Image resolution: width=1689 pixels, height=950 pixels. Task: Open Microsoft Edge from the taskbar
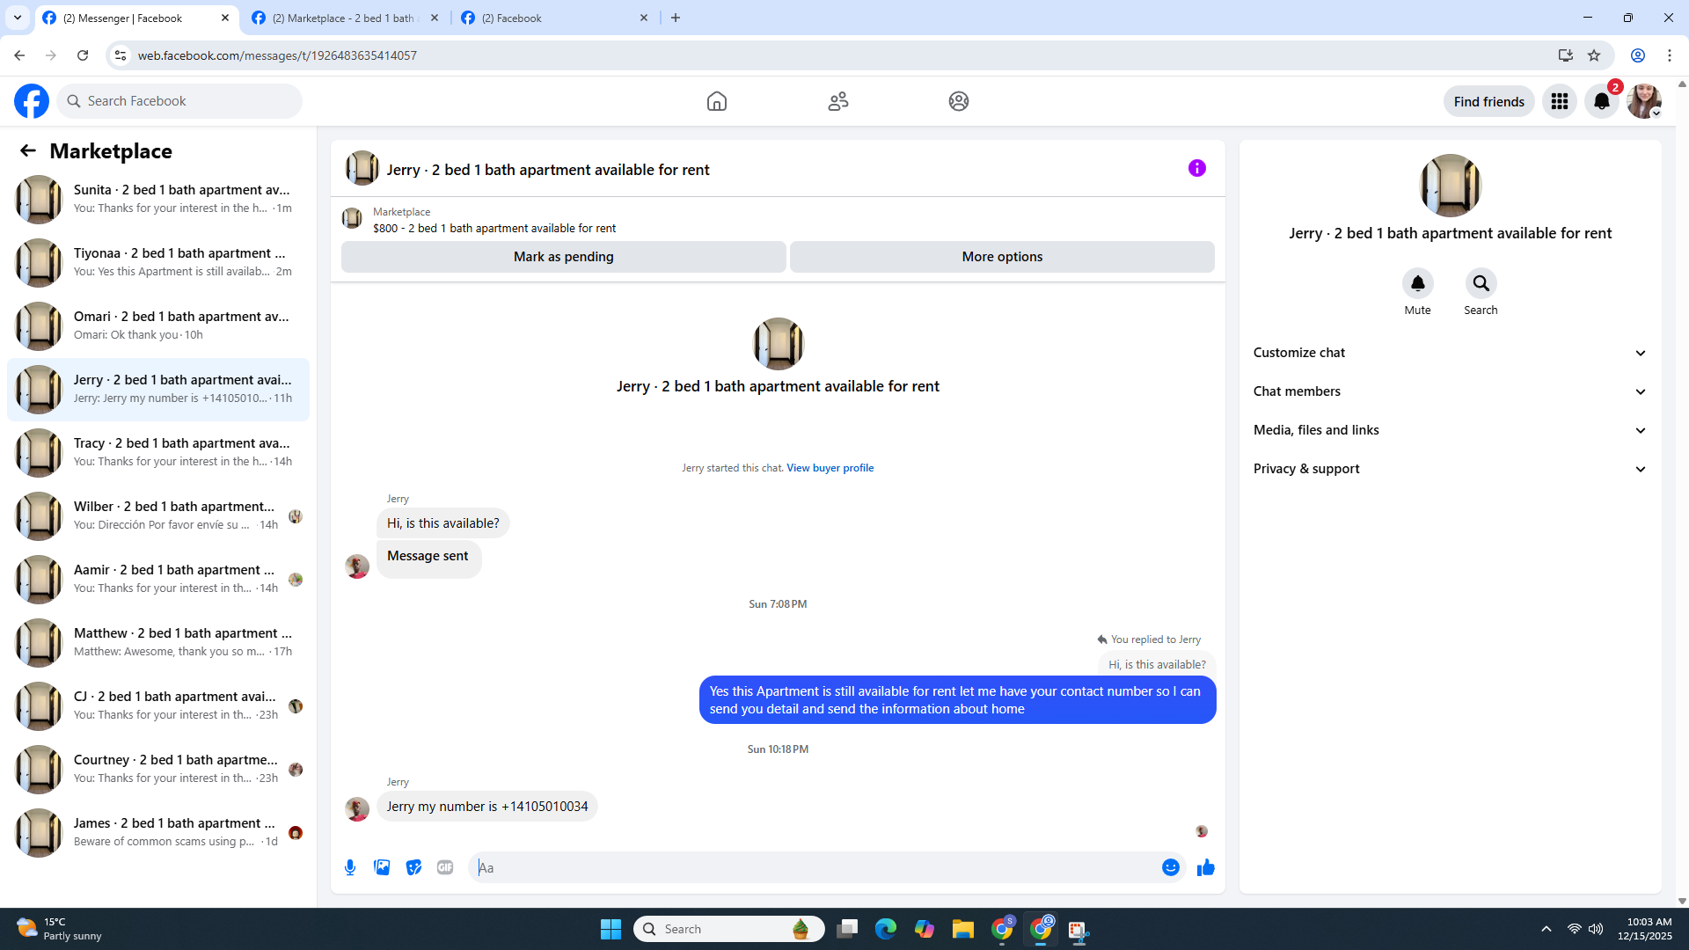coord(886,929)
